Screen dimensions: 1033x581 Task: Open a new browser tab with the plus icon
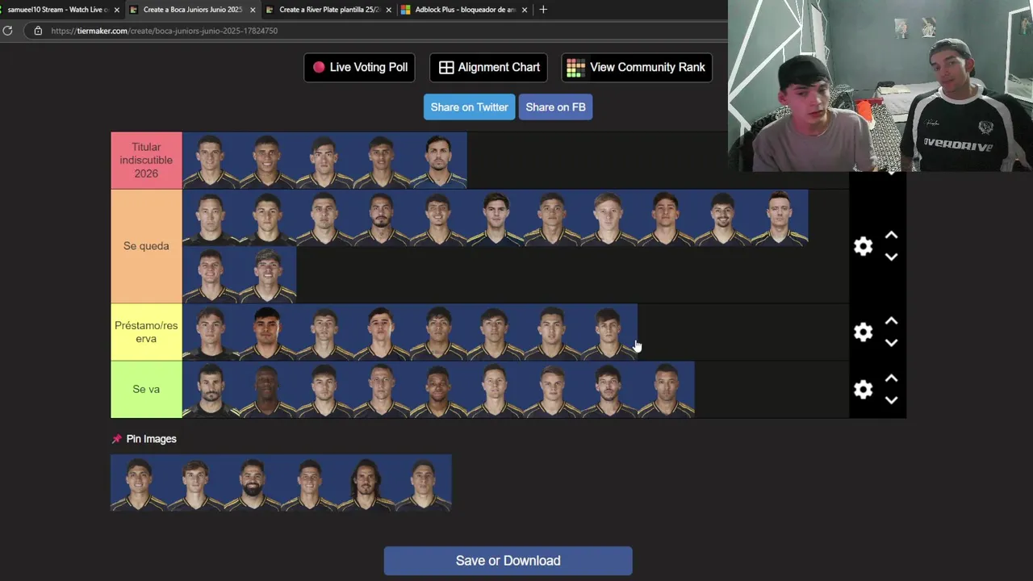pos(543,10)
